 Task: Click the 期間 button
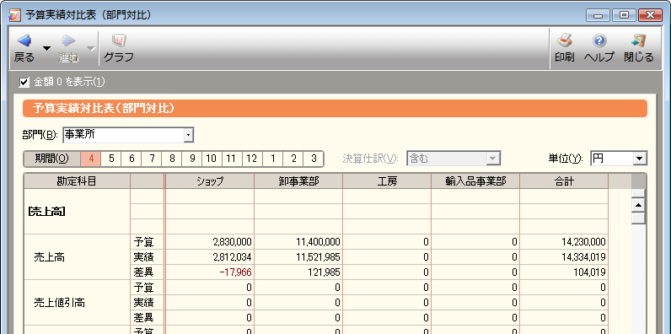pos(52,159)
